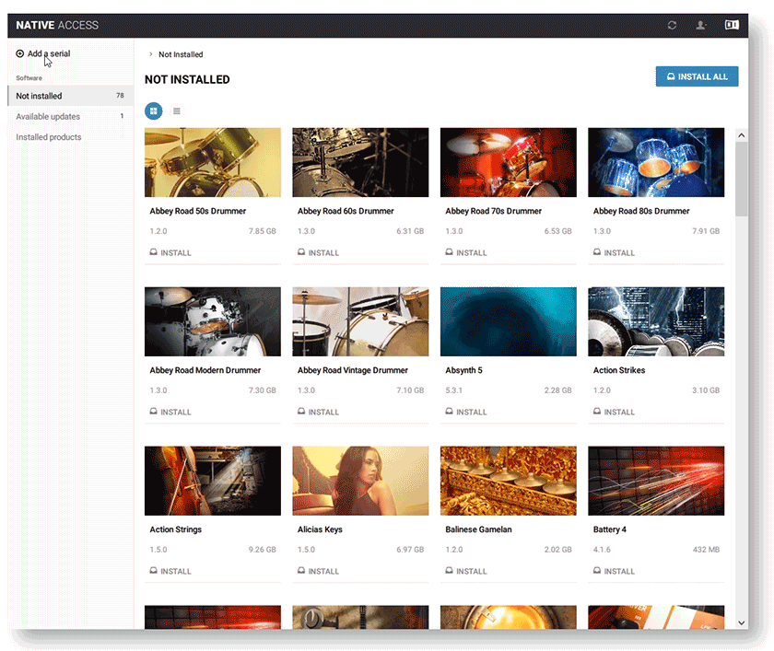Select Abbey Road 50s Drummer thumbnail

coord(213,162)
